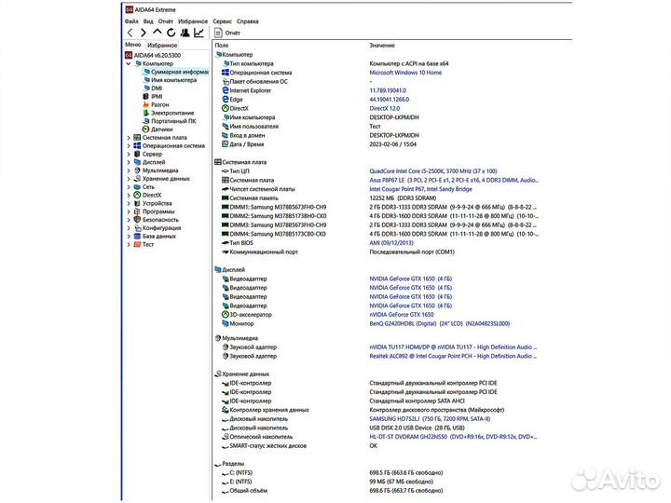Click the Windows logo Операционная система row icon

(226, 73)
